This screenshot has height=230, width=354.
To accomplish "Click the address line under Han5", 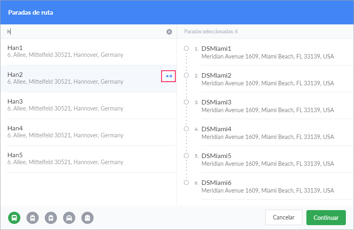I will tap(65, 162).
